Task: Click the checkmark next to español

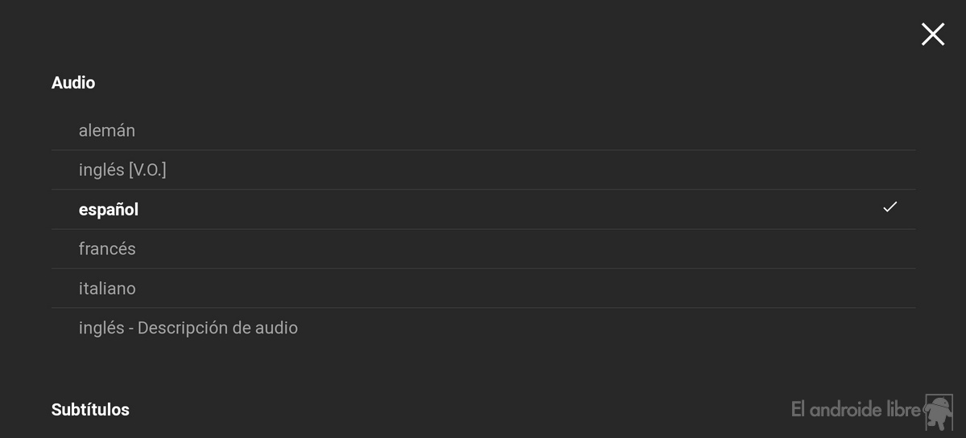Action: pyautogui.click(x=890, y=207)
